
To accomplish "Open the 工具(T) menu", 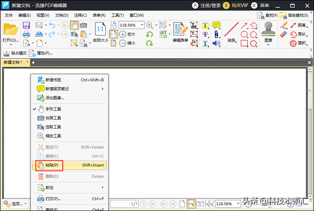I will 118,15.
